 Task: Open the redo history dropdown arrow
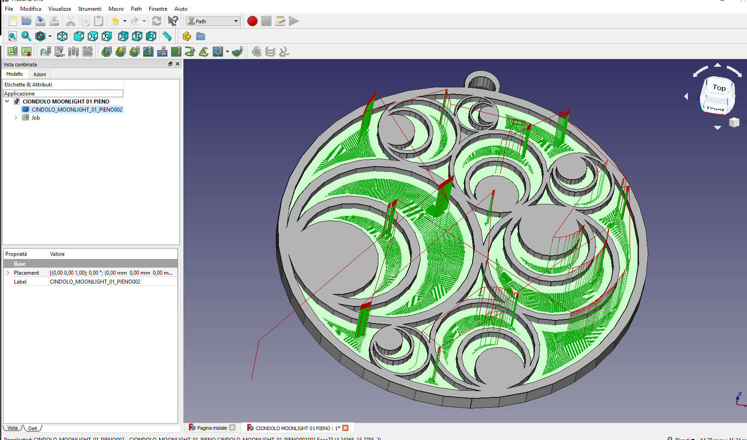pyautogui.click(x=144, y=21)
